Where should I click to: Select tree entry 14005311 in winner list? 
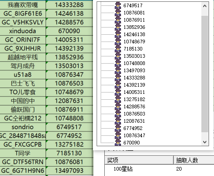[x=134, y=92]
